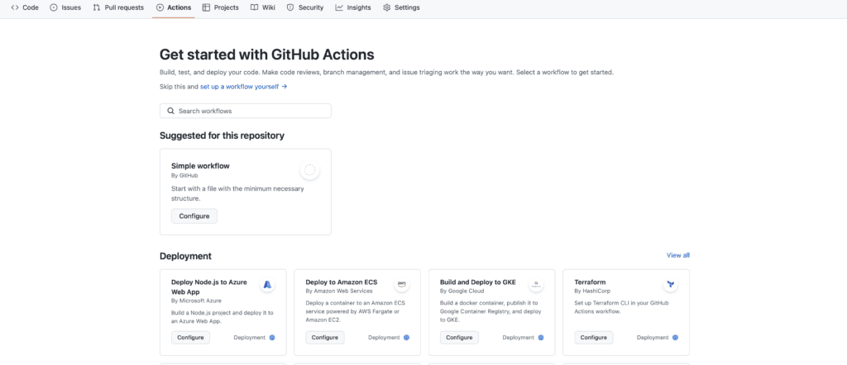View the Insights tab

coord(352,7)
